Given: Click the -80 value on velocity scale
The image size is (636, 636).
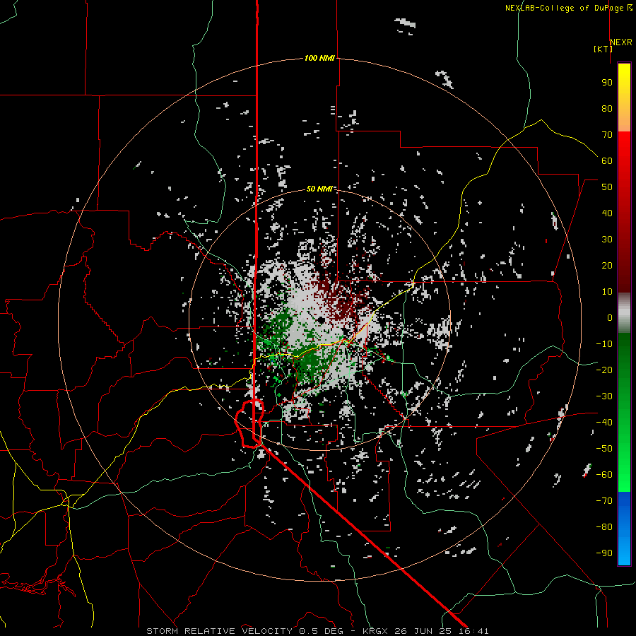Looking at the screenshot, I should pos(604,527).
